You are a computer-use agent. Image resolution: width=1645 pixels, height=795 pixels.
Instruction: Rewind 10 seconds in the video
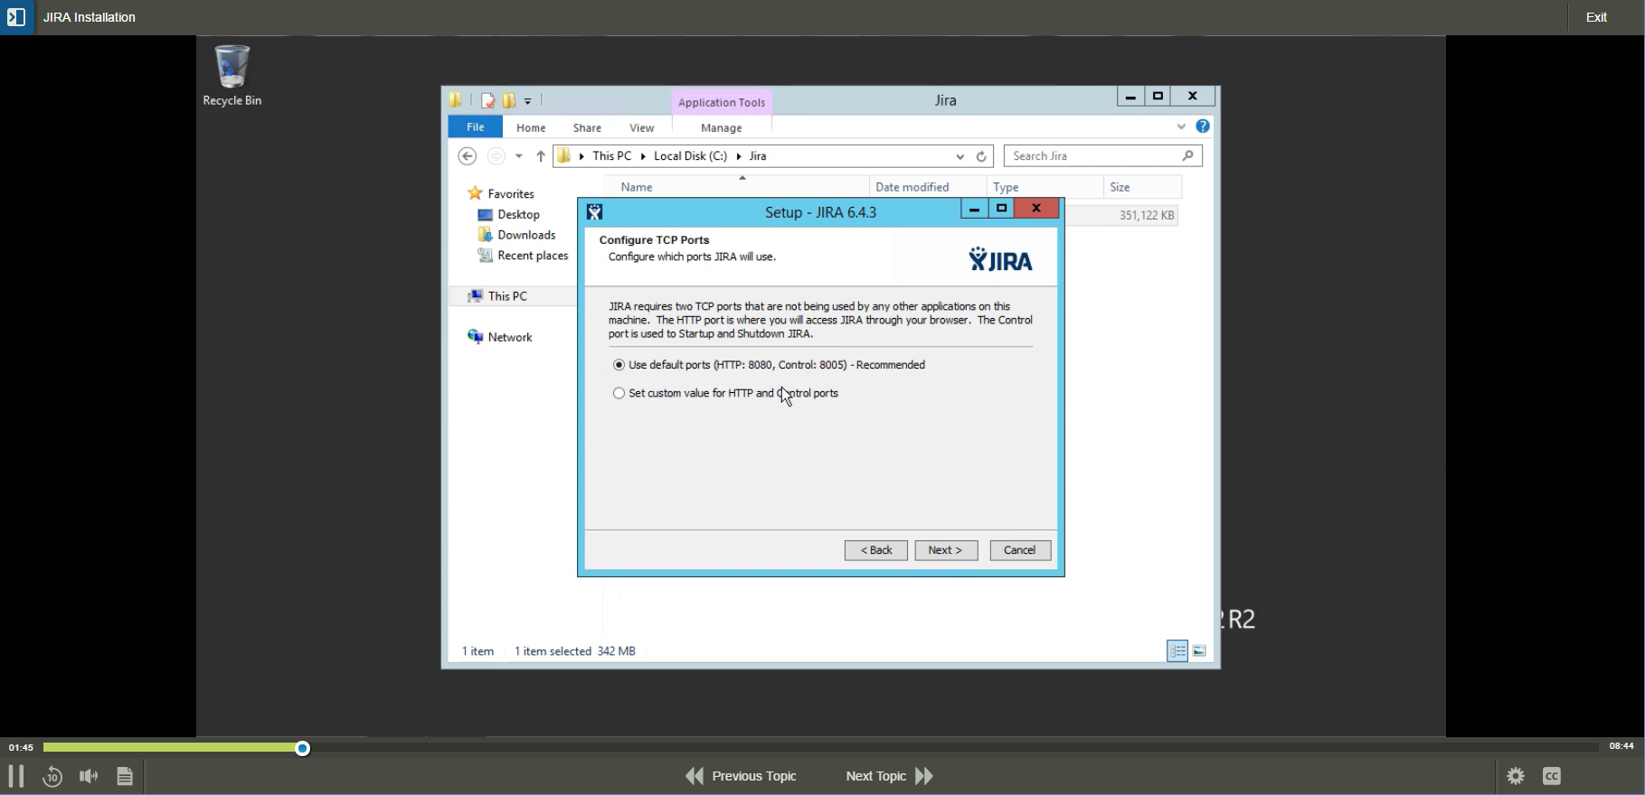click(x=52, y=776)
